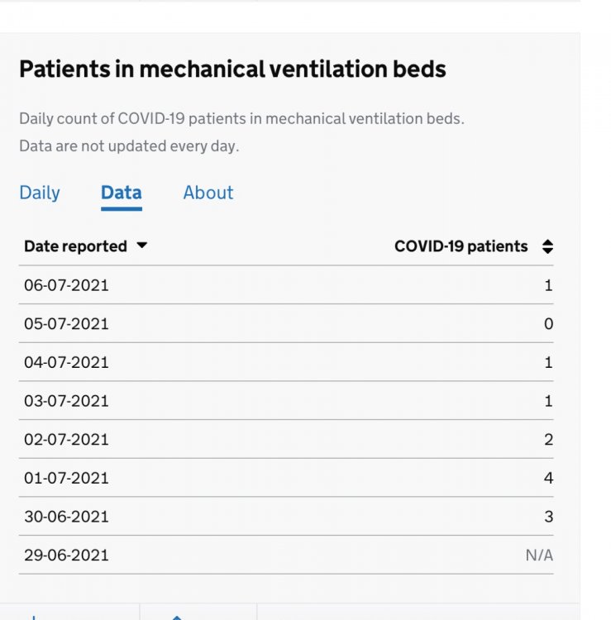This screenshot has width=611, height=620.
Task: Select the 29-06-2021 date cell
Action: 66,556
